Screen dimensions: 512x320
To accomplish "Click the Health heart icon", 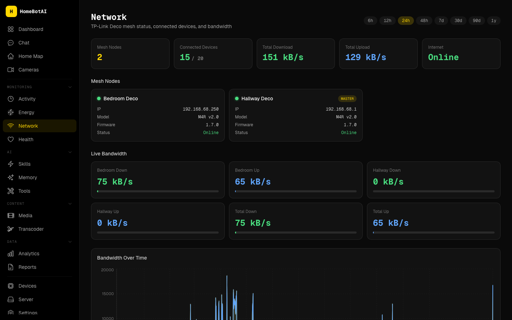I will (11, 139).
